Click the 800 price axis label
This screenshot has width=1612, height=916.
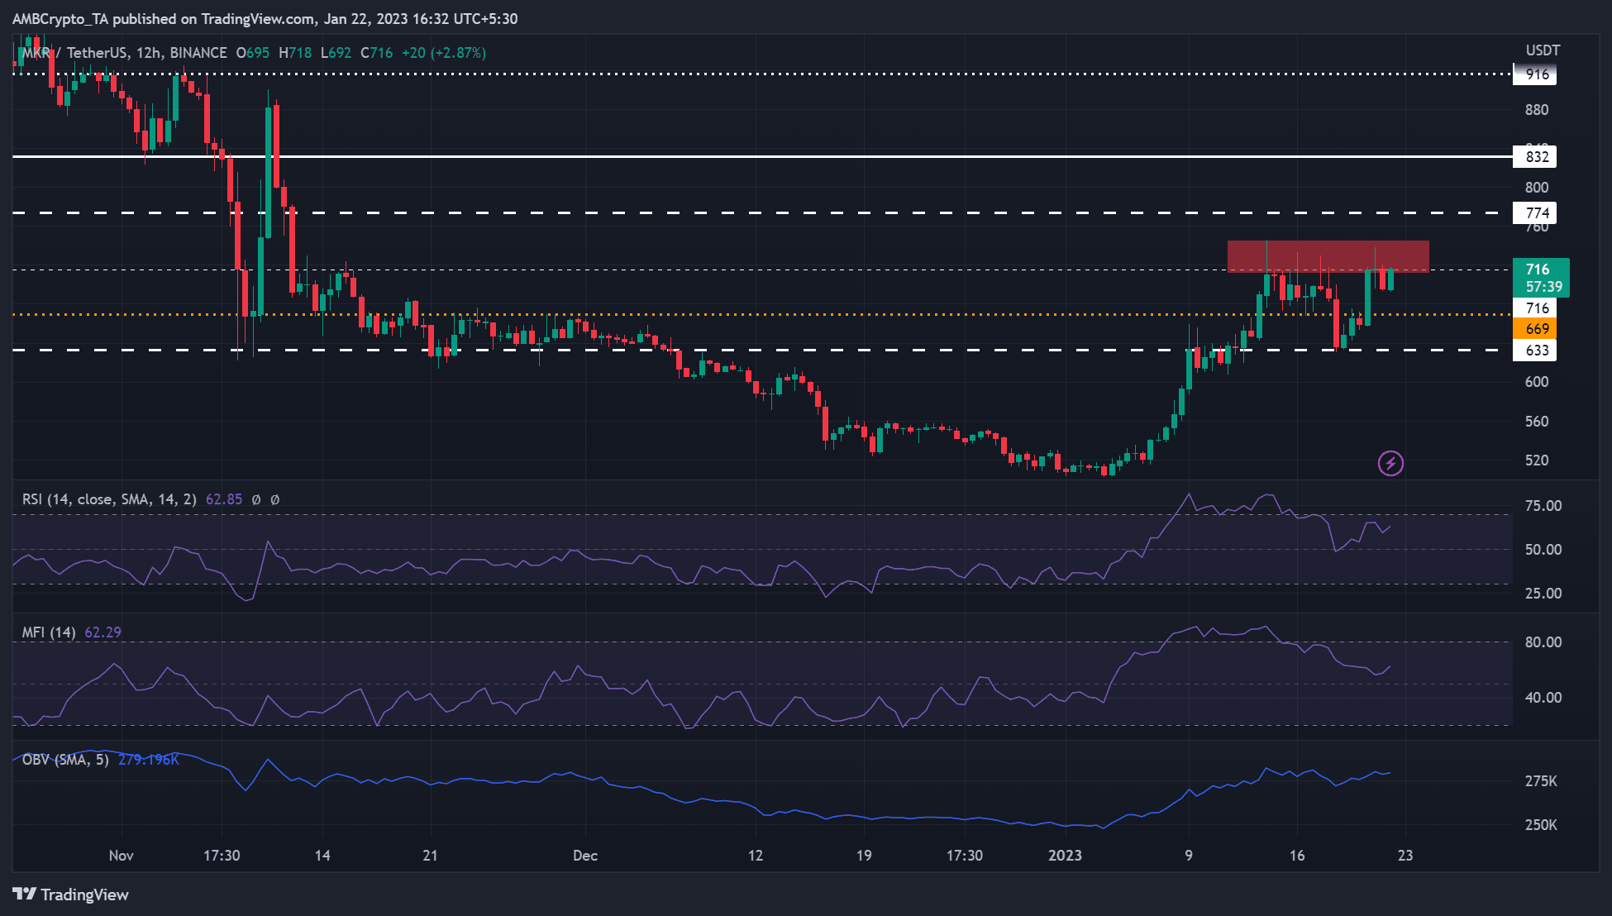tap(1537, 188)
